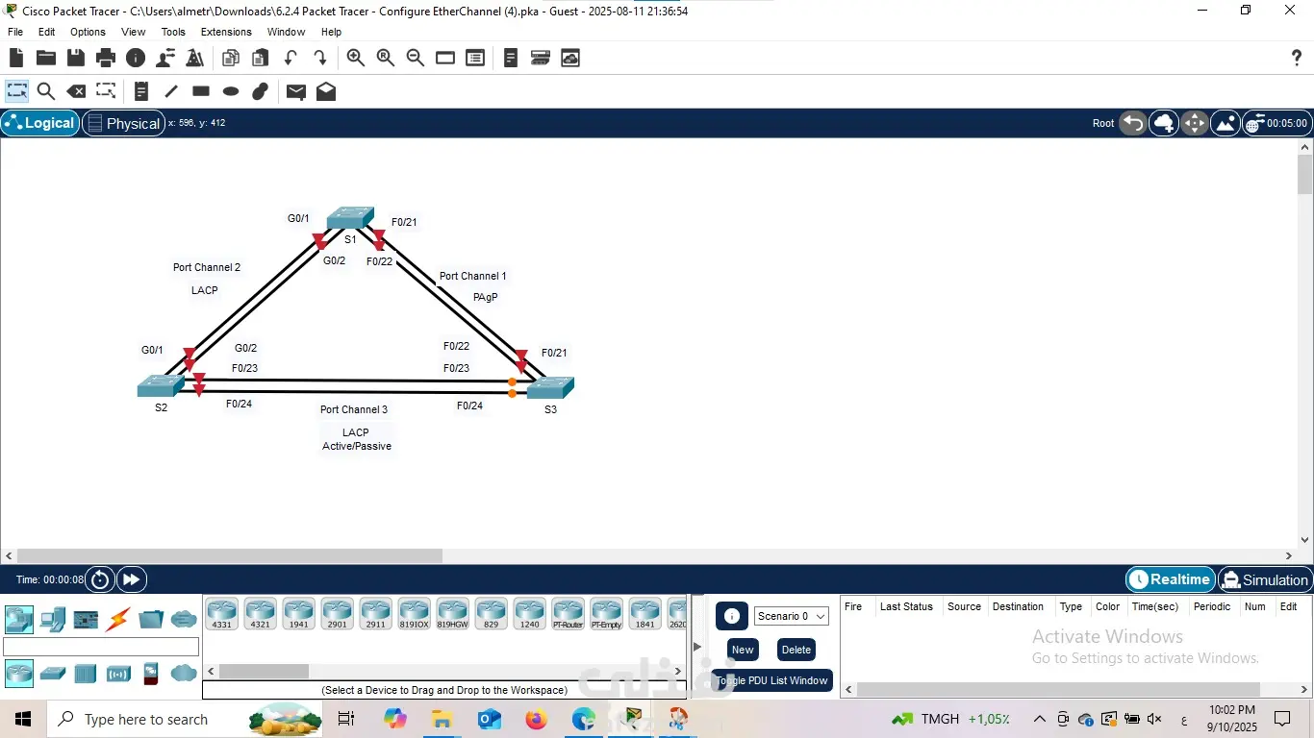Switch to the Logical workspace tab
The image size is (1314, 738).
(x=40, y=123)
